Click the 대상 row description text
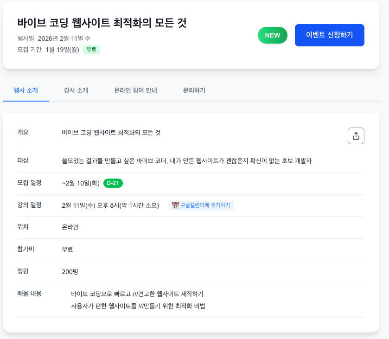This screenshot has height=339, width=389. pos(186,161)
